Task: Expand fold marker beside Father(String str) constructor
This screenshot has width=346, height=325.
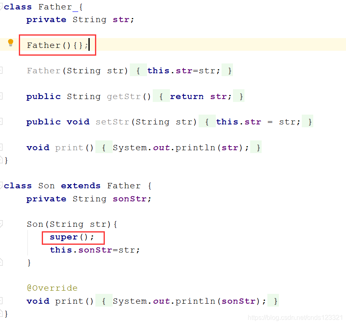Action: [1, 70]
